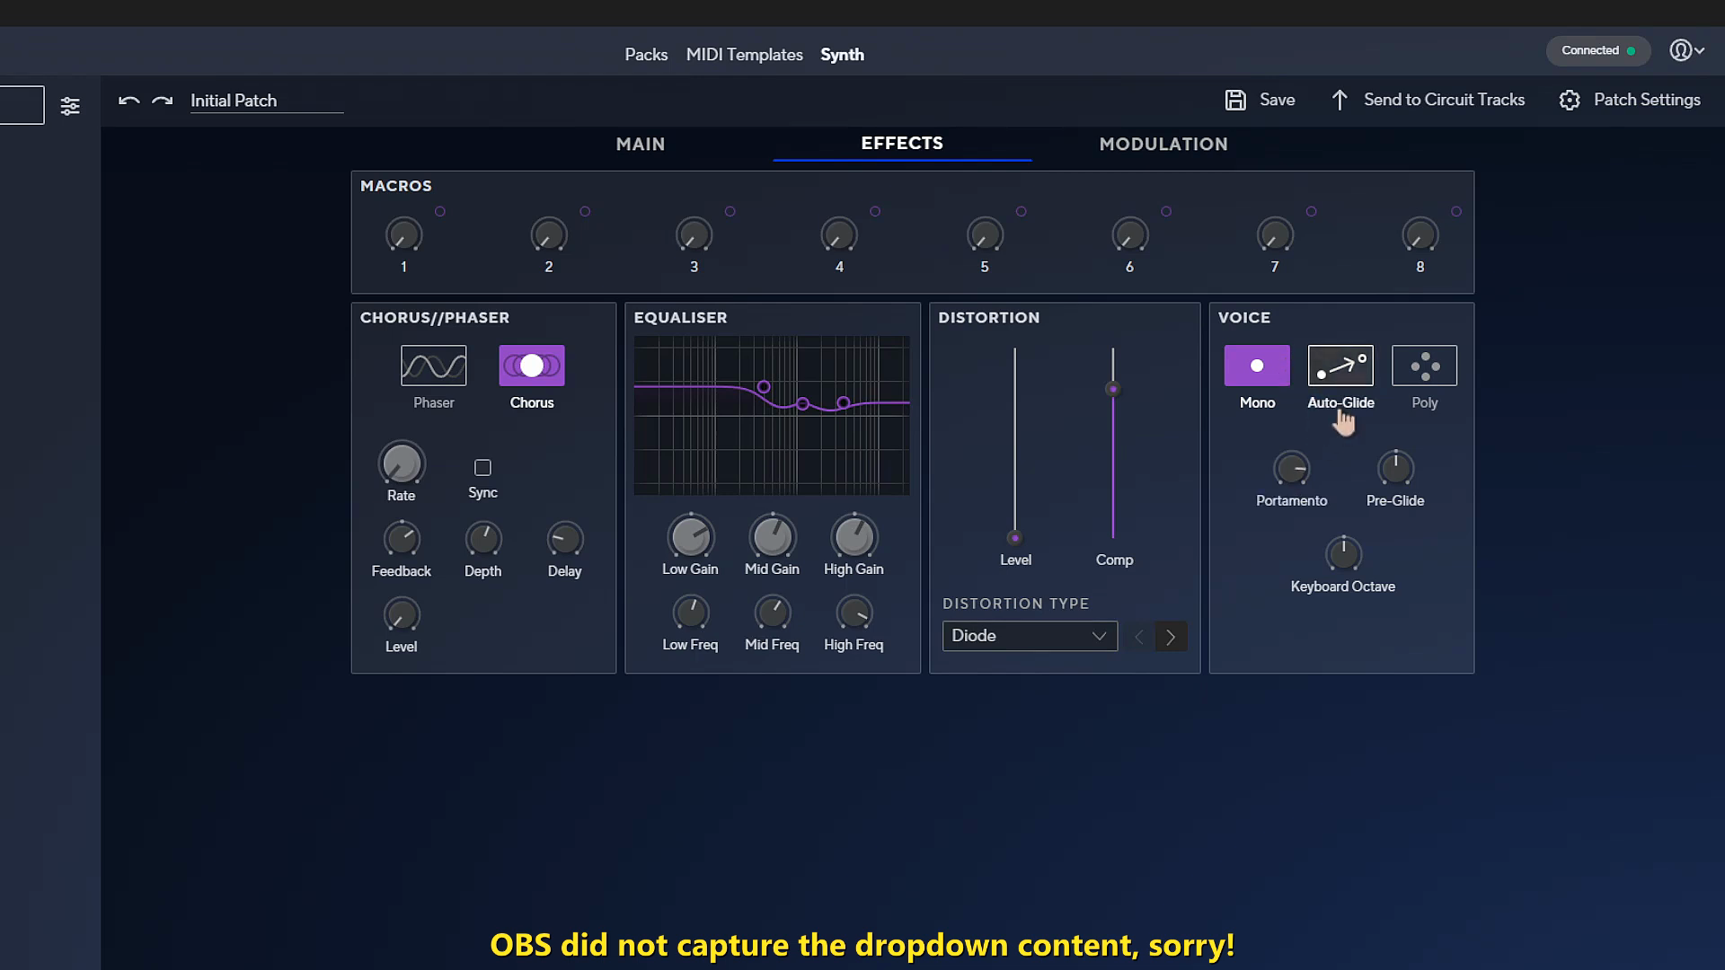Click the Patch Settings gear icon

click(1570, 100)
